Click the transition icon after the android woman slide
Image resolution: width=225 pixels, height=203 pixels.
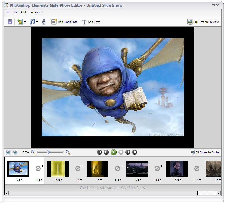[197, 168]
